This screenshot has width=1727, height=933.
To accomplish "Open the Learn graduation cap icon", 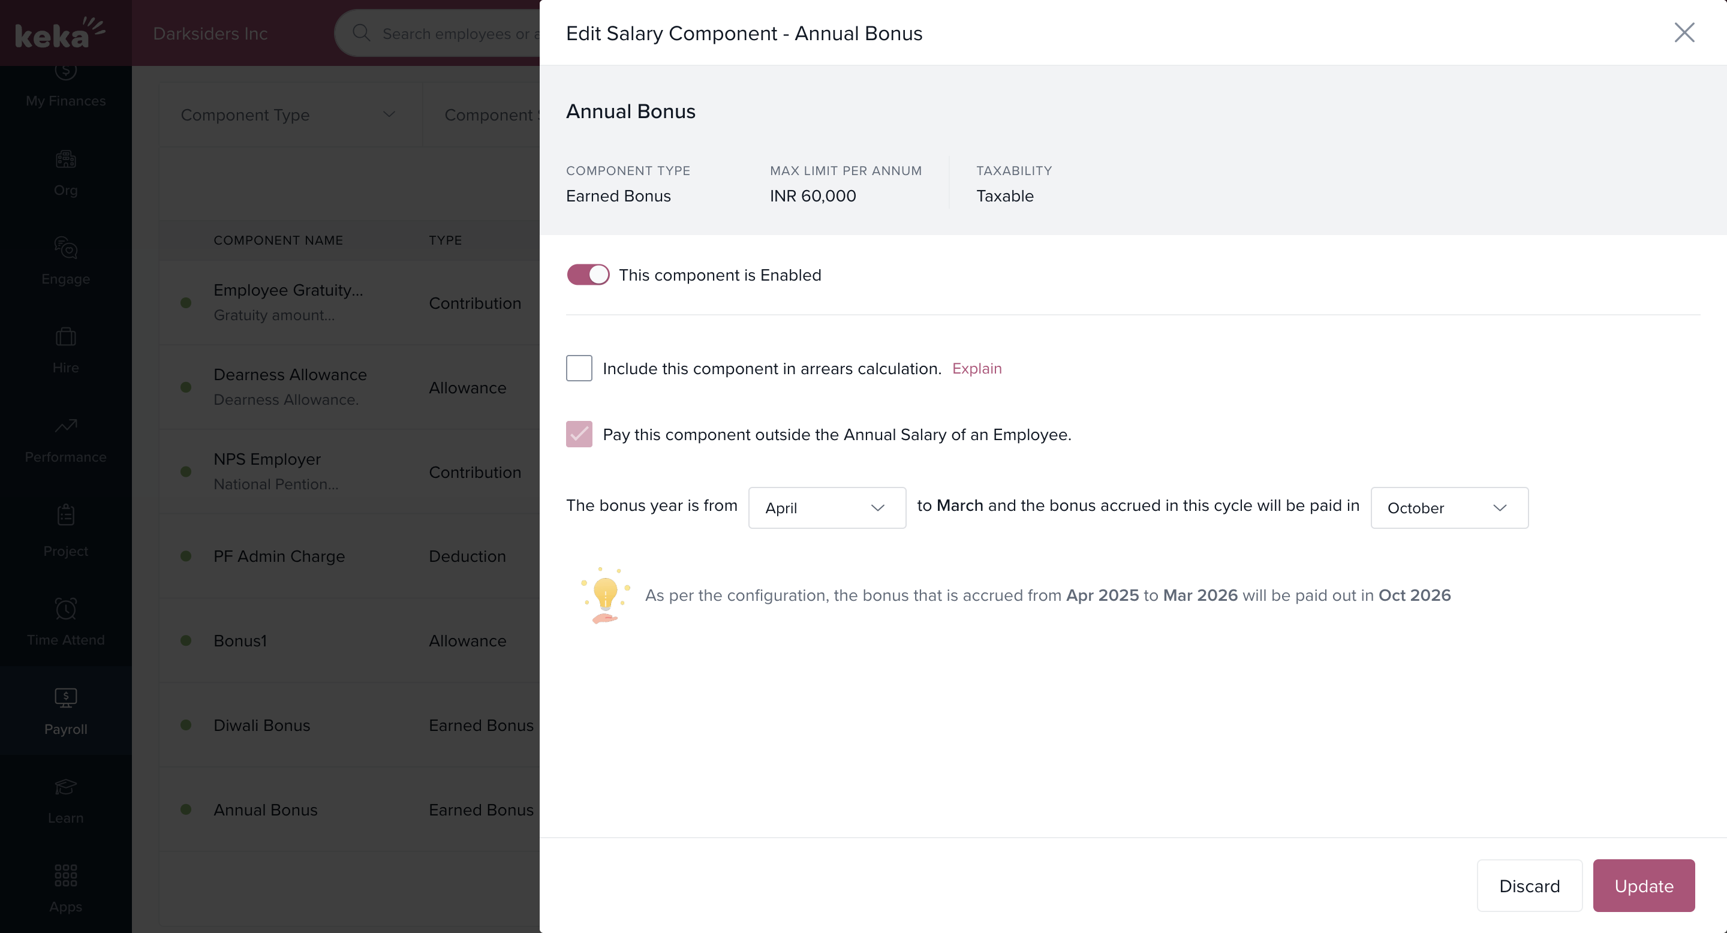I will (x=66, y=786).
